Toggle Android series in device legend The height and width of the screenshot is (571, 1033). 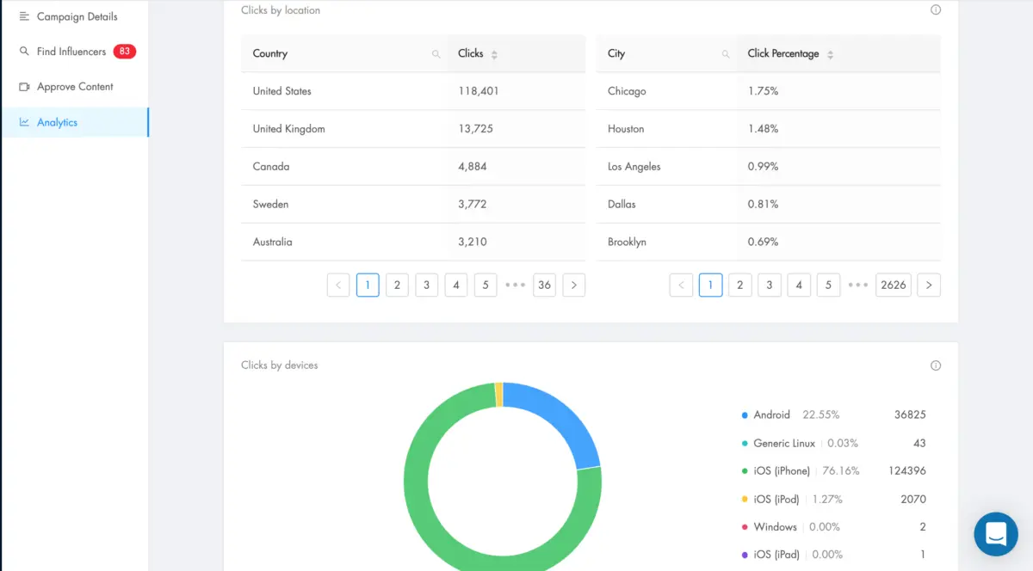771,415
